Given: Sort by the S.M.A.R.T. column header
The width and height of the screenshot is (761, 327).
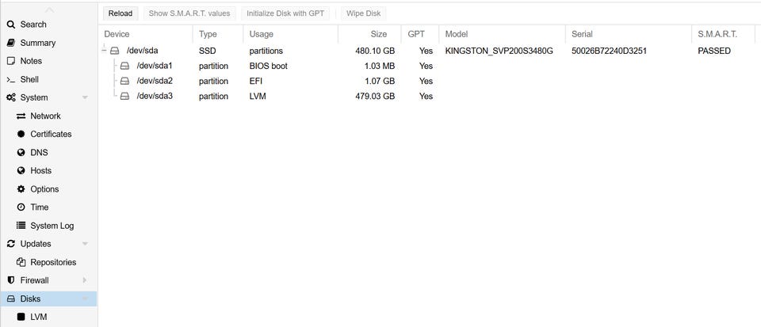Looking at the screenshot, I should 723,34.
